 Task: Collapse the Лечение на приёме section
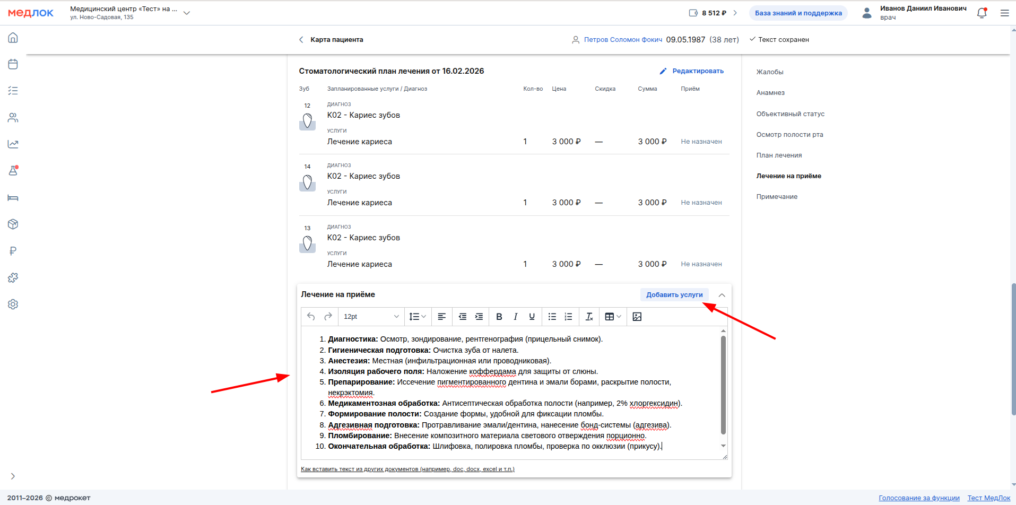pos(722,295)
